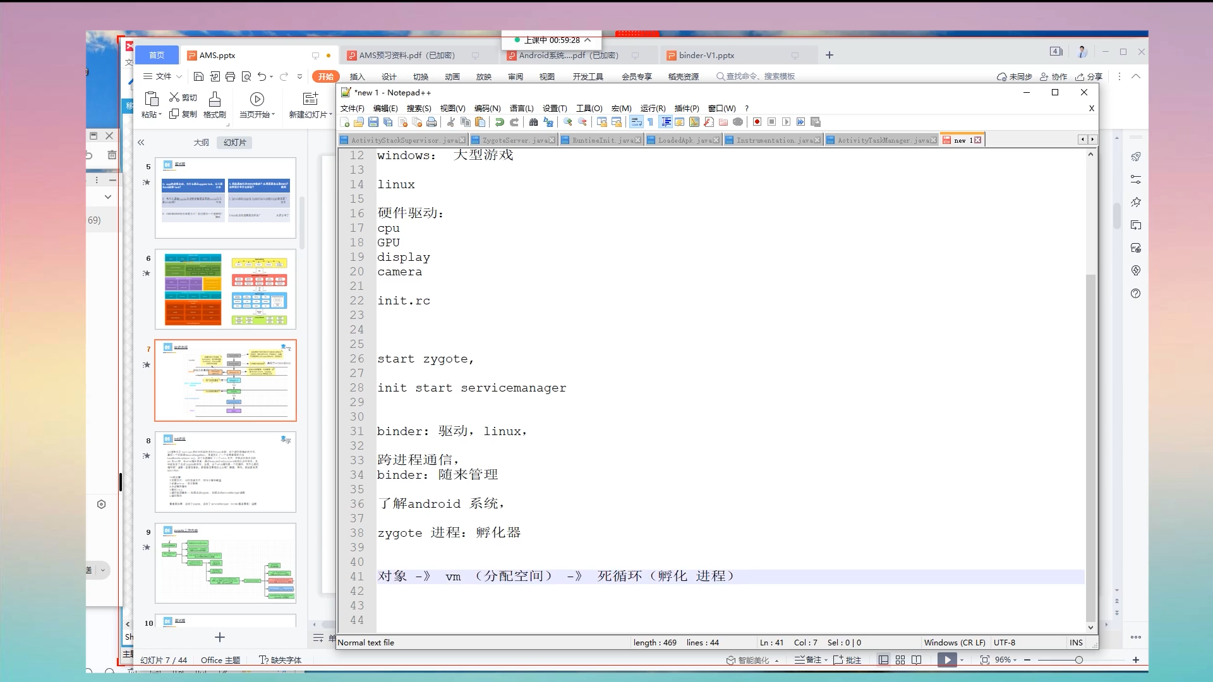This screenshot has height=682, width=1213.
Task: Toggle show all characters pilcrow button
Action: pos(651,122)
